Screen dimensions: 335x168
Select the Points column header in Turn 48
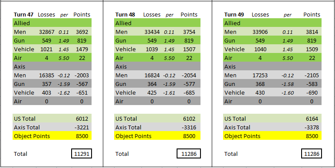click(189, 14)
